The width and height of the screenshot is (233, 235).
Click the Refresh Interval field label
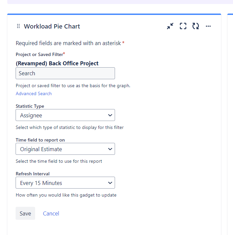[x=32, y=174]
